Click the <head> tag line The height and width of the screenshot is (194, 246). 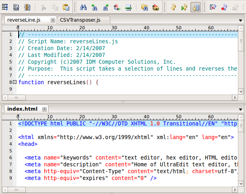28,144
